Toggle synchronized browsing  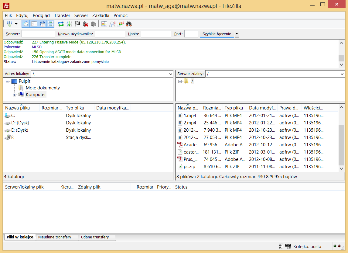(121, 24)
